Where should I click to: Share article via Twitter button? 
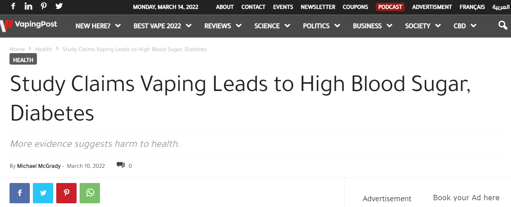coord(43,193)
